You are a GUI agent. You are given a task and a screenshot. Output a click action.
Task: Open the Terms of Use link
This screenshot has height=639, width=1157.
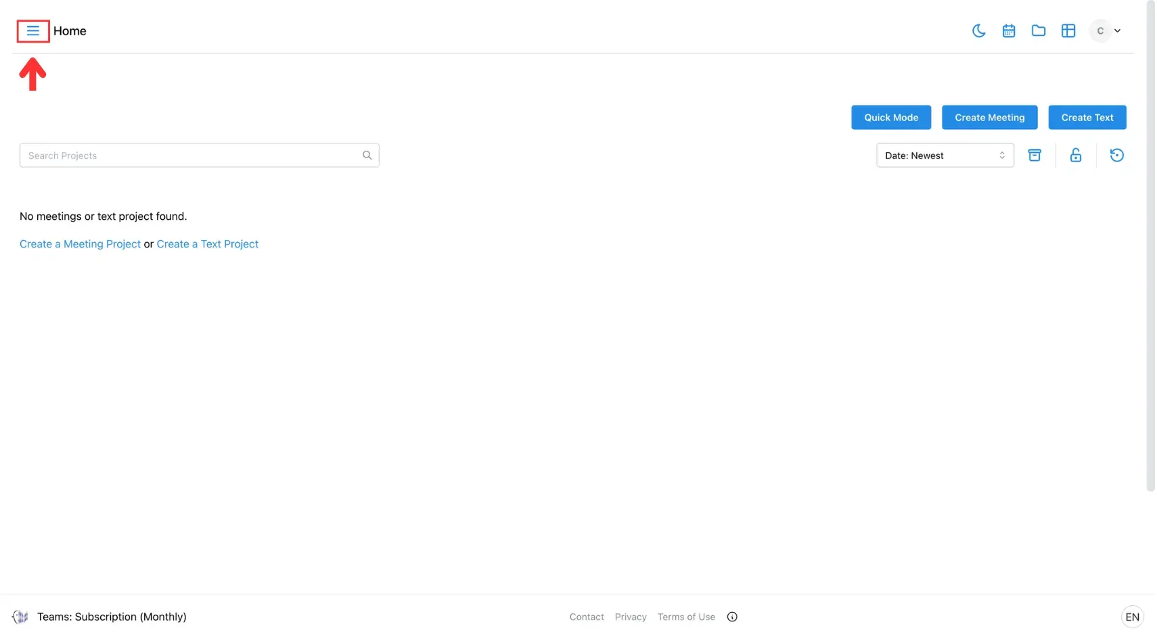click(x=685, y=617)
